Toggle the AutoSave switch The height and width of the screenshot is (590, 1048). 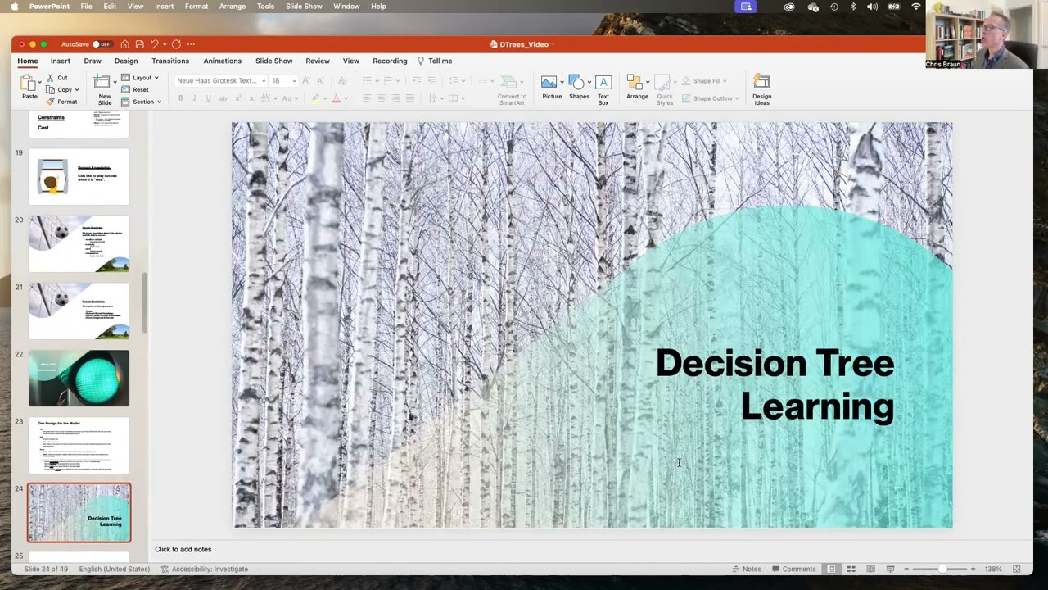click(102, 44)
